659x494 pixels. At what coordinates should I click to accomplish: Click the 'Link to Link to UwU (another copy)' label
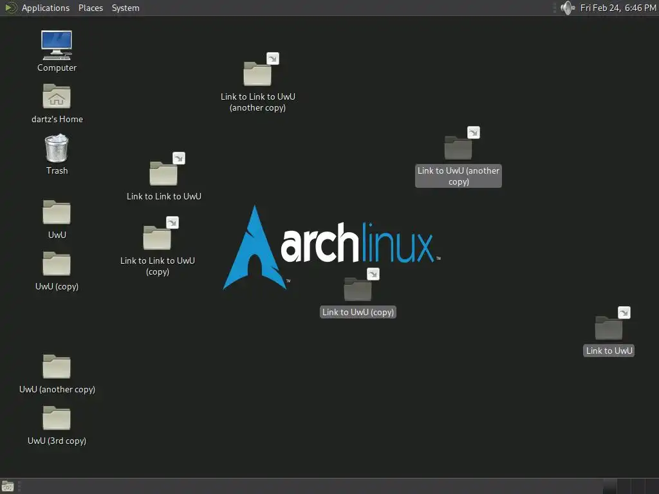[x=258, y=102]
